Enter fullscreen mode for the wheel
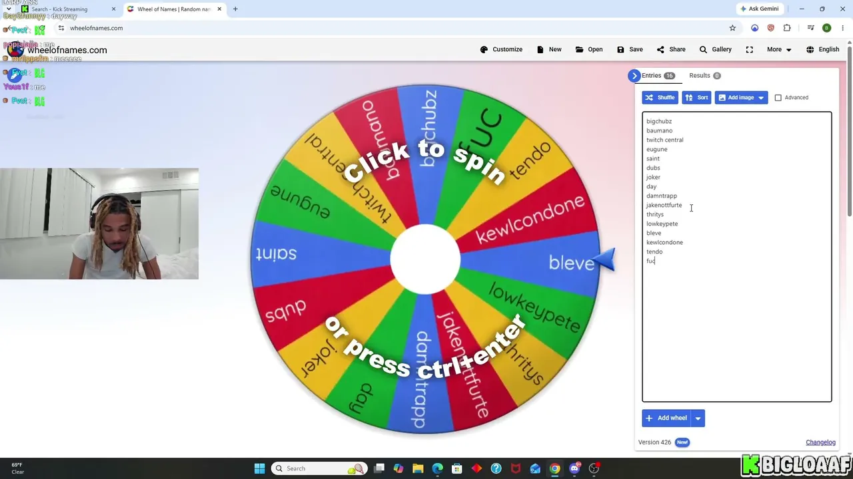Viewport: 853px width, 479px height. tap(750, 49)
